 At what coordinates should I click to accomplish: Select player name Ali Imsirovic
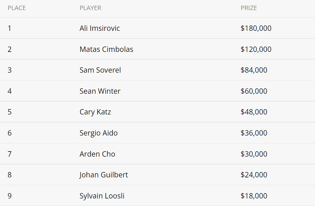(100, 28)
